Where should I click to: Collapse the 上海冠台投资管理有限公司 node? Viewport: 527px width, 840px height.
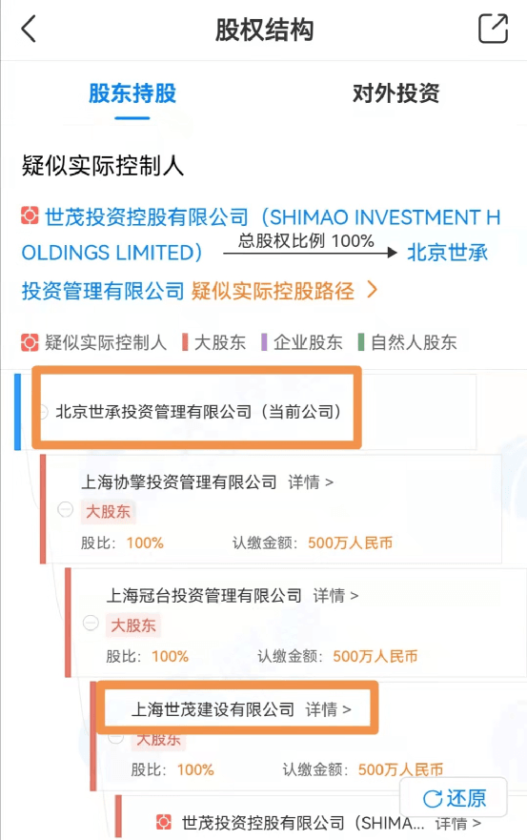click(x=91, y=623)
